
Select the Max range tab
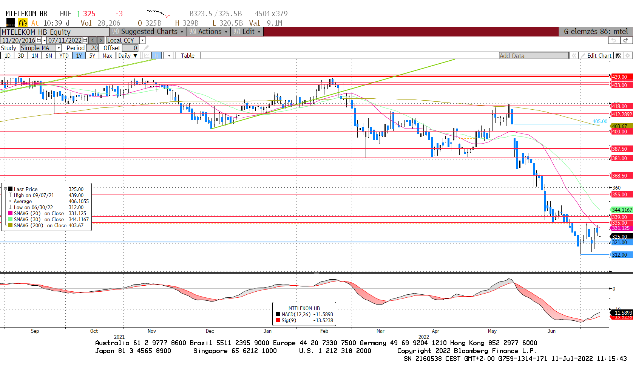coord(107,56)
